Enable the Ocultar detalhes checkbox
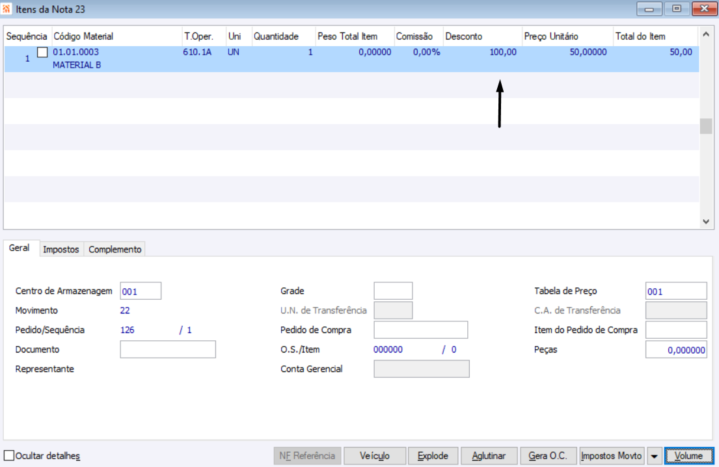 (x=9, y=455)
